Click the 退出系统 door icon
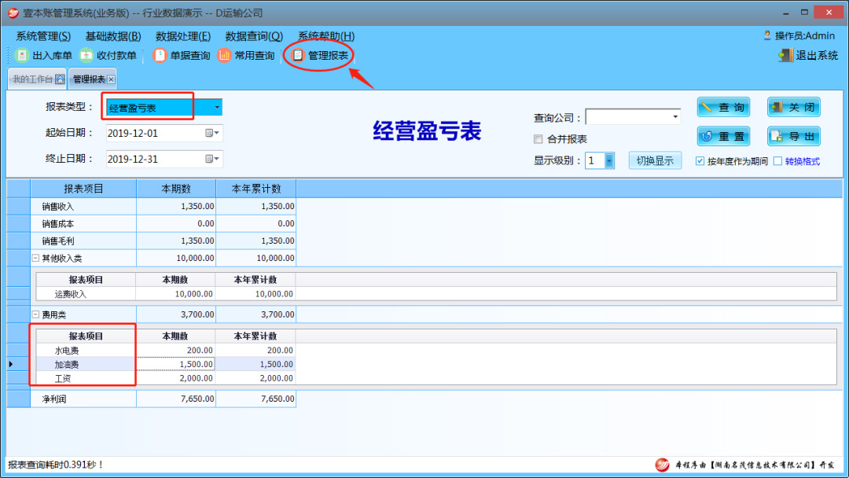Screen dimensions: 849x478 pyautogui.click(x=785, y=55)
